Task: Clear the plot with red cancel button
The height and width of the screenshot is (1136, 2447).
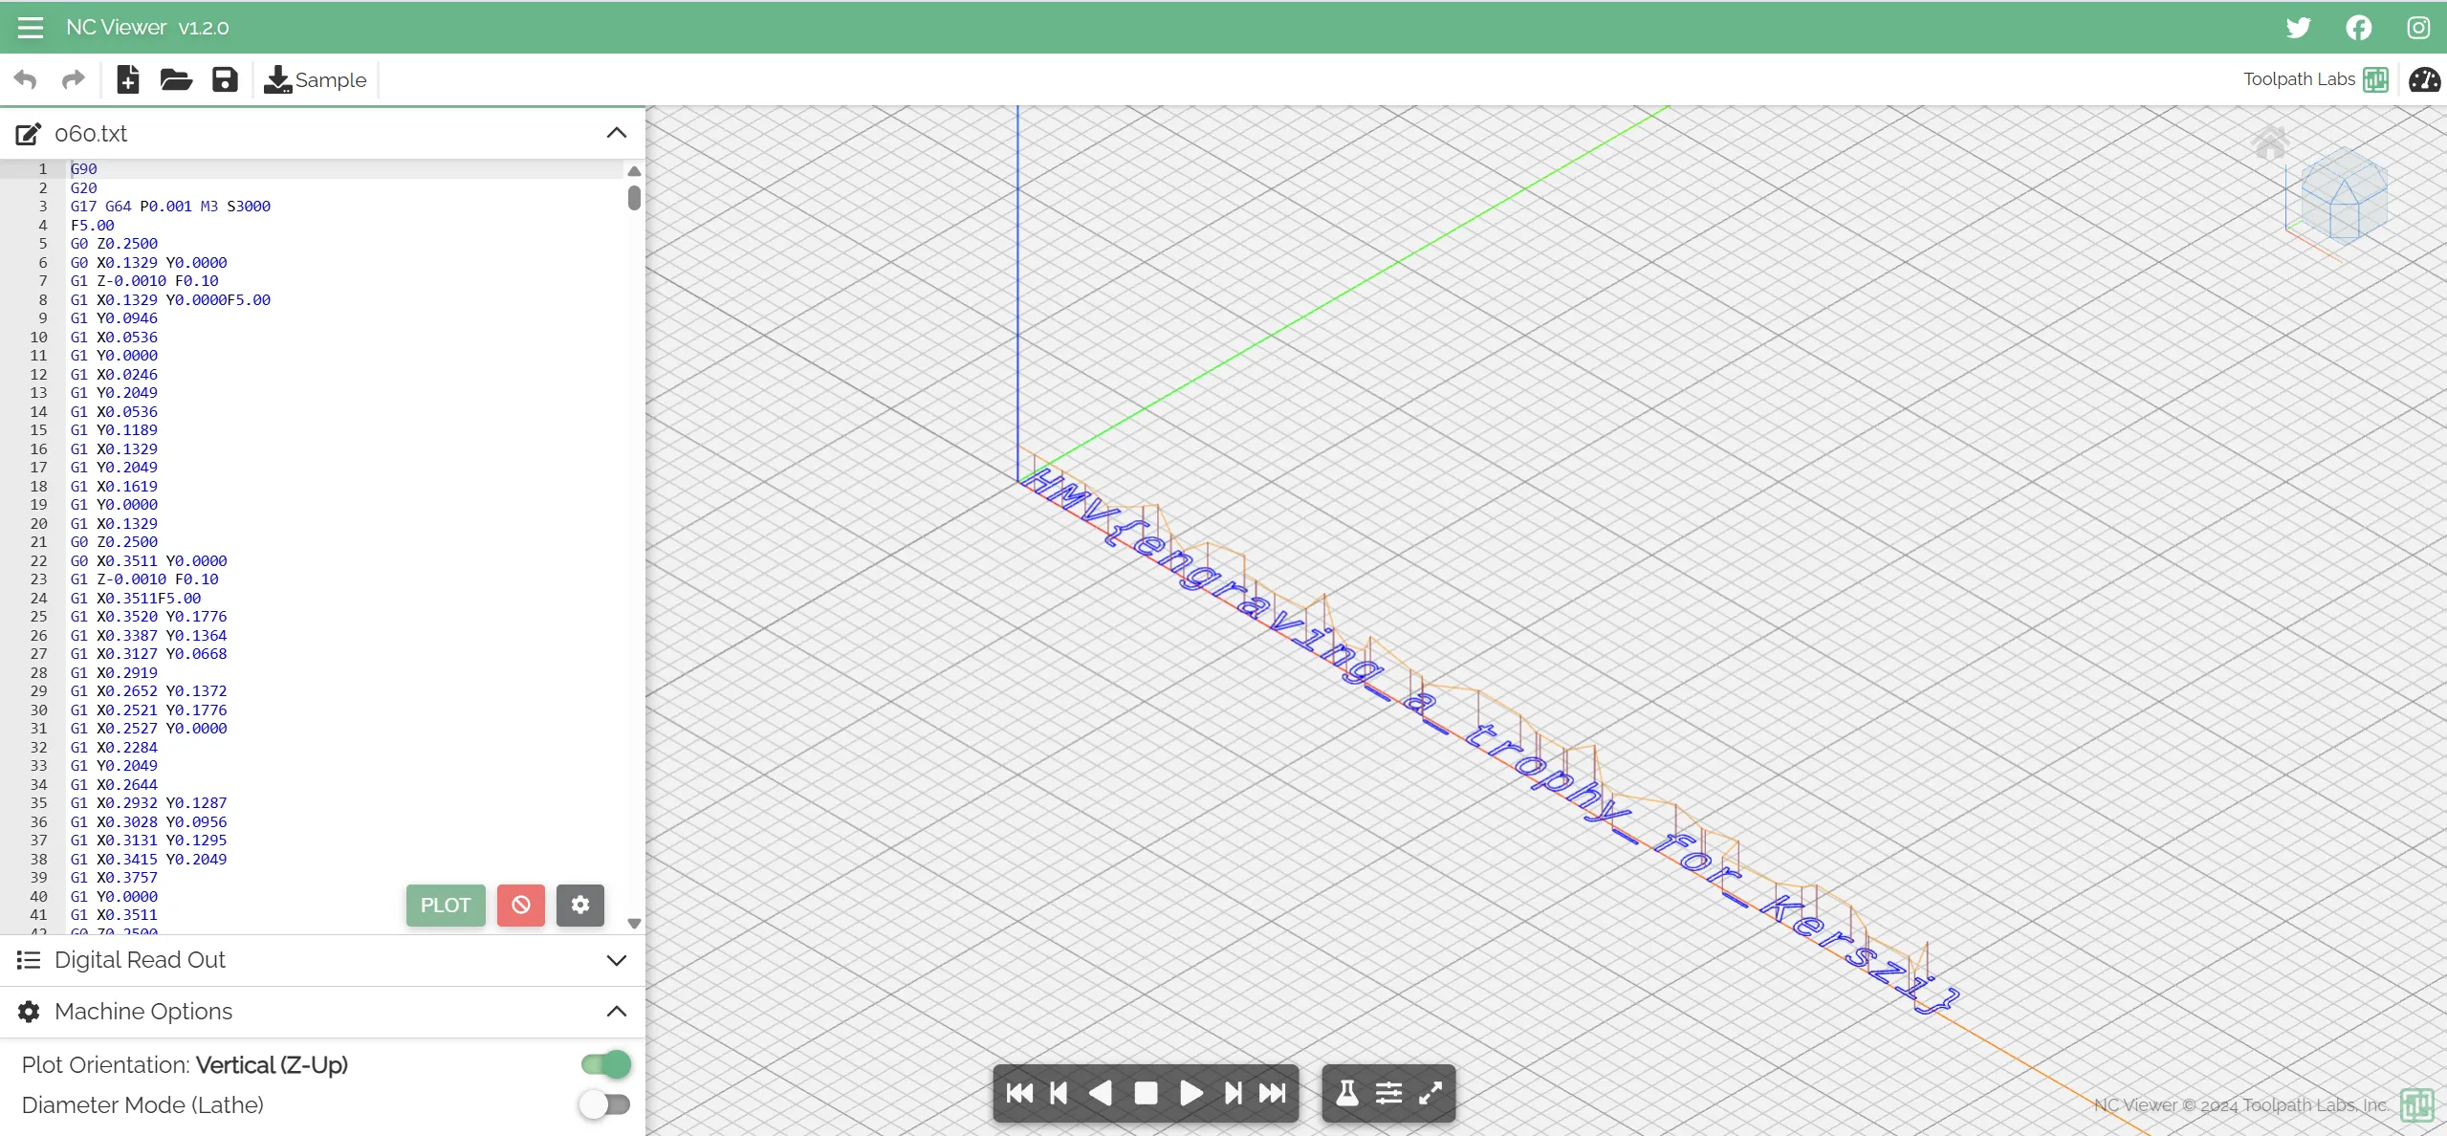Action: tap(521, 905)
